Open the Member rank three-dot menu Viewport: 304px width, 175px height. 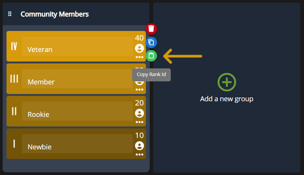tap(139, 89)
